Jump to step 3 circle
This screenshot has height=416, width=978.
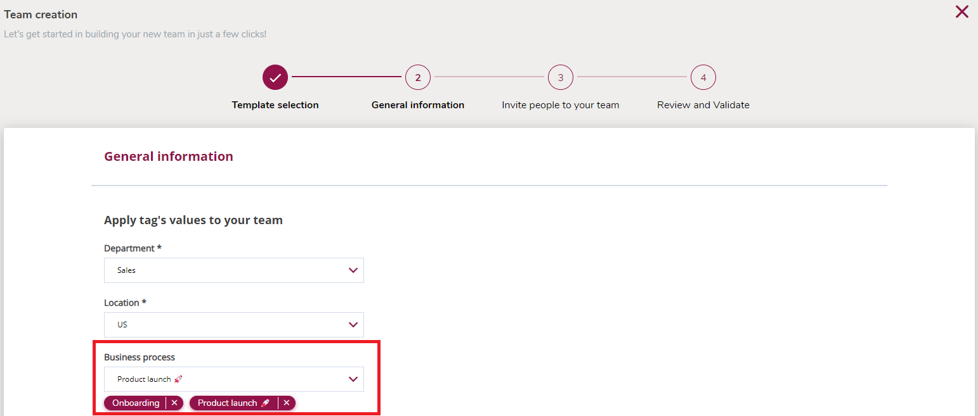pos(561,77)
